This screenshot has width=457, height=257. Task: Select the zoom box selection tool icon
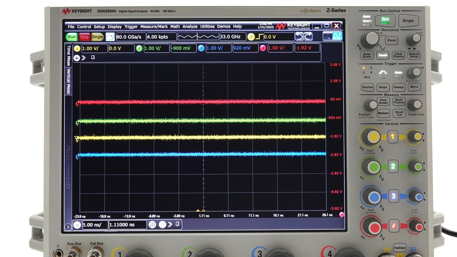coord(327,36)
